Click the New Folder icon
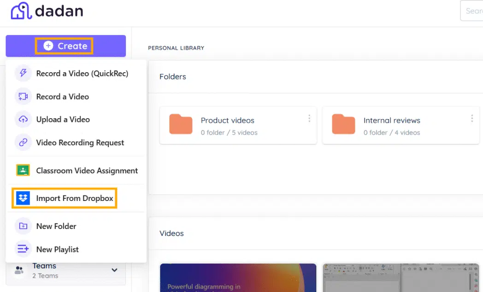The height and width of the screenshot is (292, 483). [24, 226]
